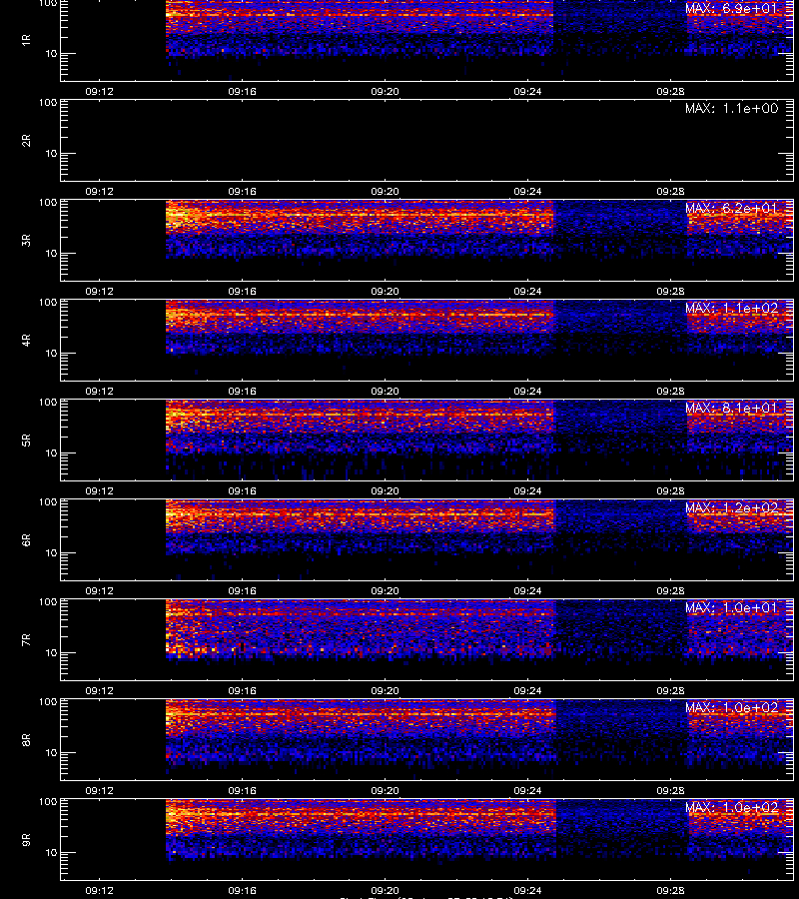799x899 pixels.
Task: Click the 09:24 tick label below 9R panel
Action: pos(527,890)
